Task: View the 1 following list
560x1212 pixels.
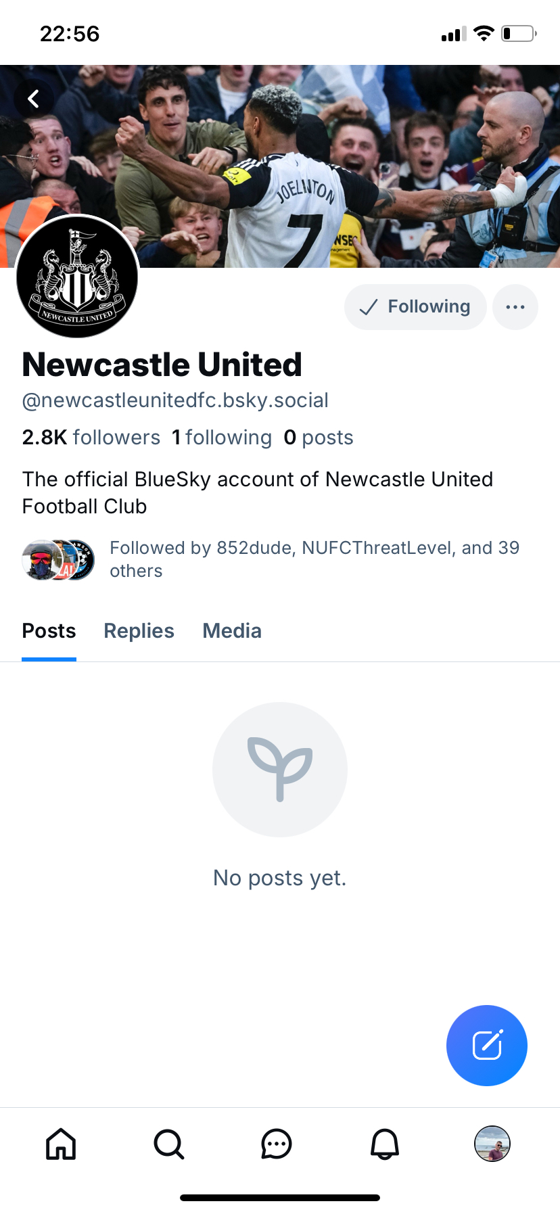Action: coord(222,438)
